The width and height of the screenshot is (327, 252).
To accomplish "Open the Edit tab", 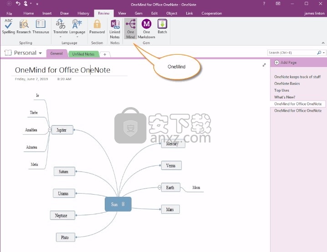I will point(154,13).
